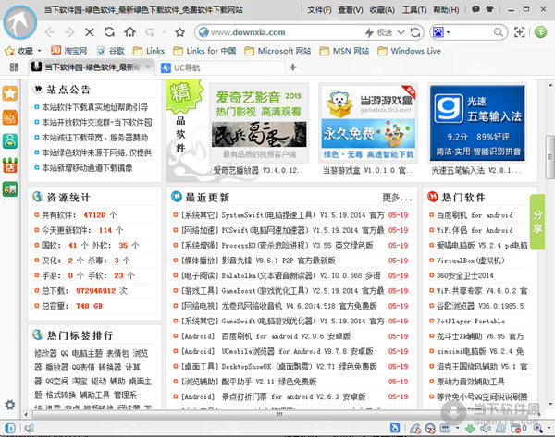The height and width of the screenshot is (437, 555).
Task: Click the UC browser squirrel logo avatar
Action: point(19,22)
